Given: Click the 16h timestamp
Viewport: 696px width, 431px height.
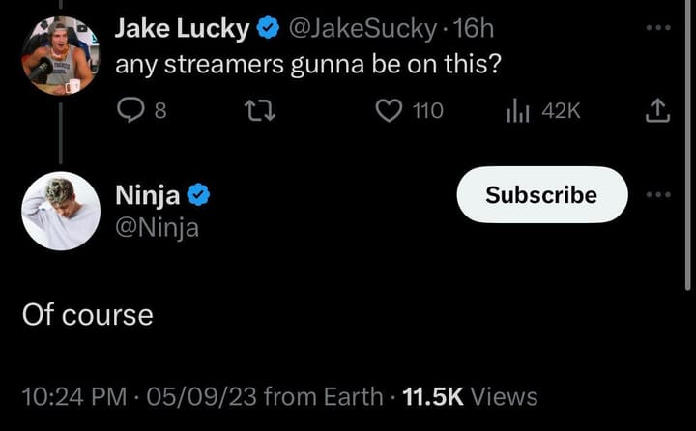Looking at the screenshot, I should tap(474, 29).
